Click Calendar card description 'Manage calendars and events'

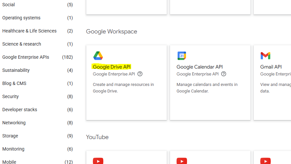pos(207,88)
